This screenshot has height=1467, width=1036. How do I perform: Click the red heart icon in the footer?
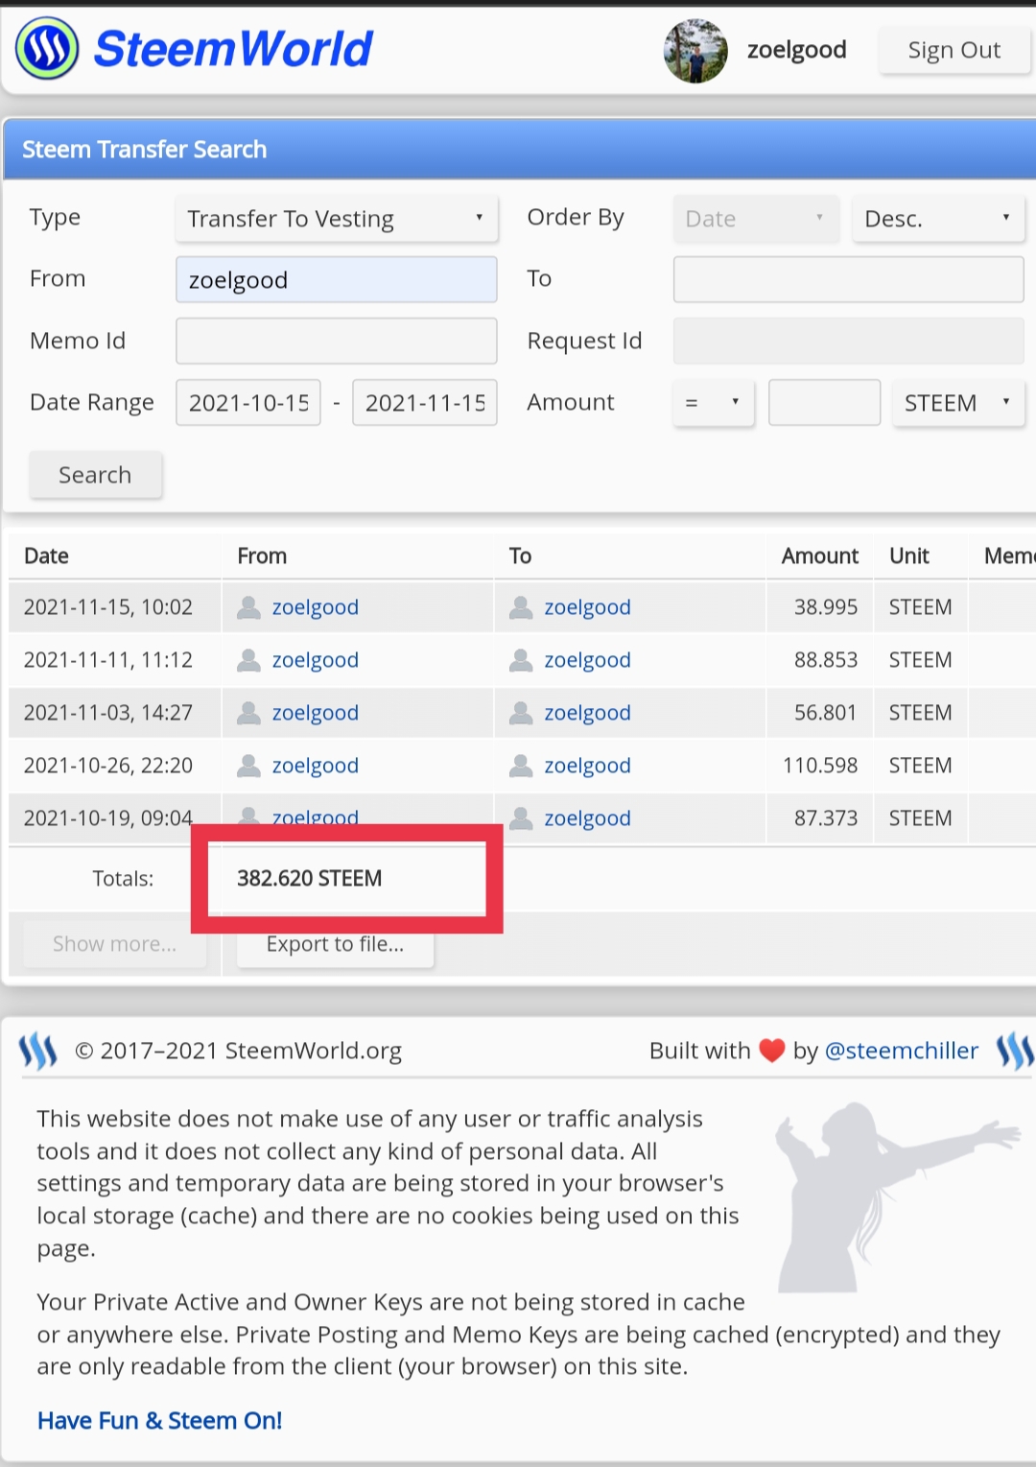(772, 1051)
